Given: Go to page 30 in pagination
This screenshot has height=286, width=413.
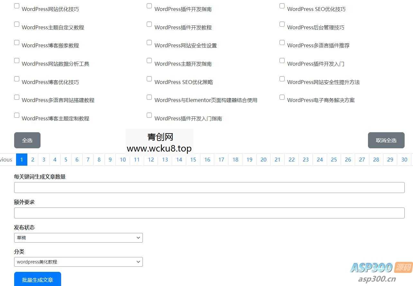Looking at the screenshot, I should click(x=404, y=159).
